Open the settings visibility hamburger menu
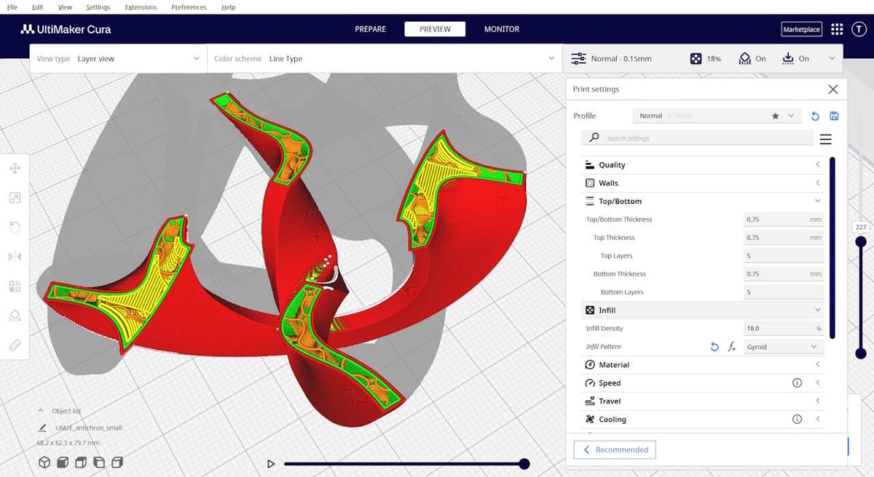The width and height of the screenshot is (874, 477). [x=825, y=139]
